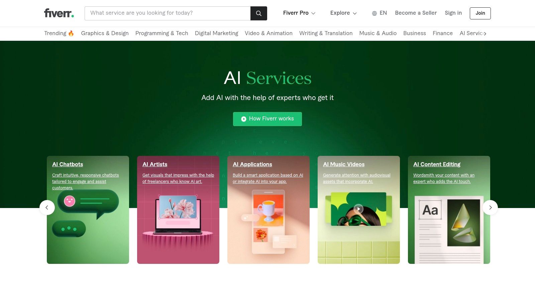The image size is (535, 301).
Task: Click the globe language icon
Action: click(374, 13)
